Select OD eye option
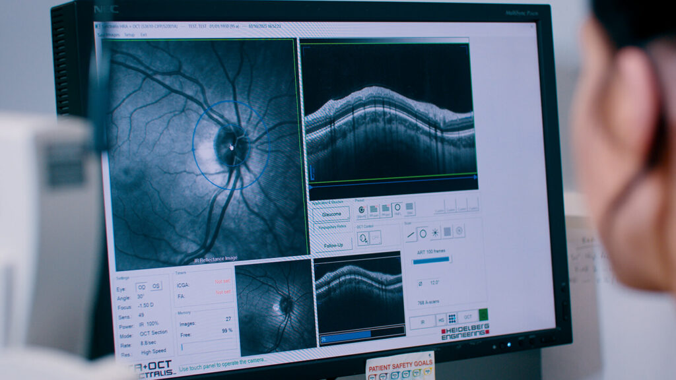This screenshot has height=380, width=676. point(141,287)
